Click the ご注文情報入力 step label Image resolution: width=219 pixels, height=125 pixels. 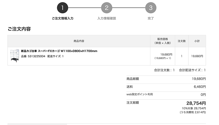63,18
